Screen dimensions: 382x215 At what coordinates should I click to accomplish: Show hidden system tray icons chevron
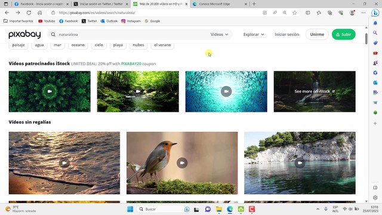tap(318, 209)
